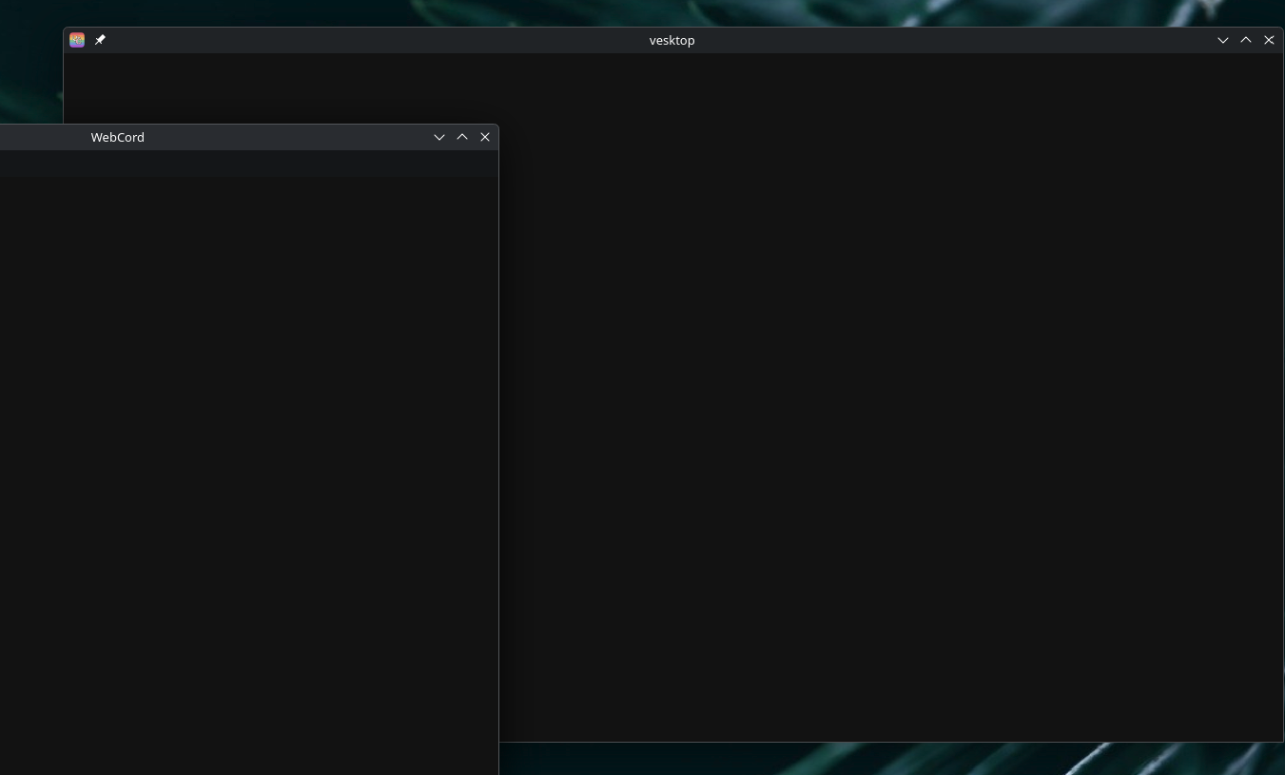Click the "WebCord" title text
1285x775 pixels.
coord(118,137)
